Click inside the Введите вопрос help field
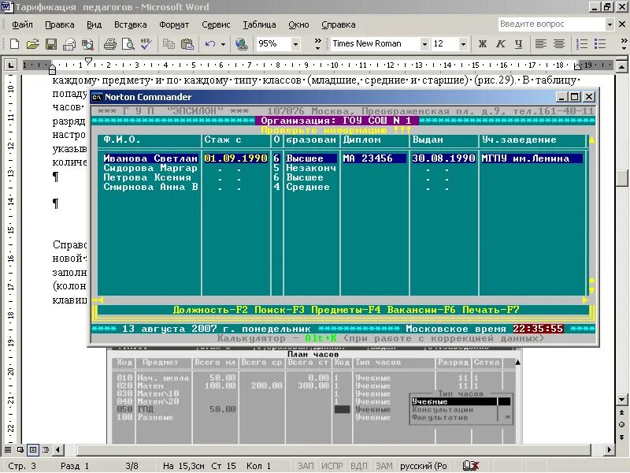The width and height of the screenshot is (630, 473). click(x=552, y=24)
